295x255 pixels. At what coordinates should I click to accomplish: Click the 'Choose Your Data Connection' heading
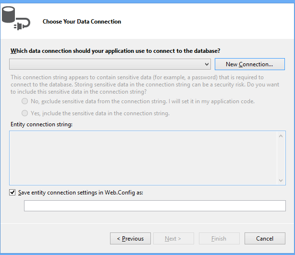click(x=82, y=22)
